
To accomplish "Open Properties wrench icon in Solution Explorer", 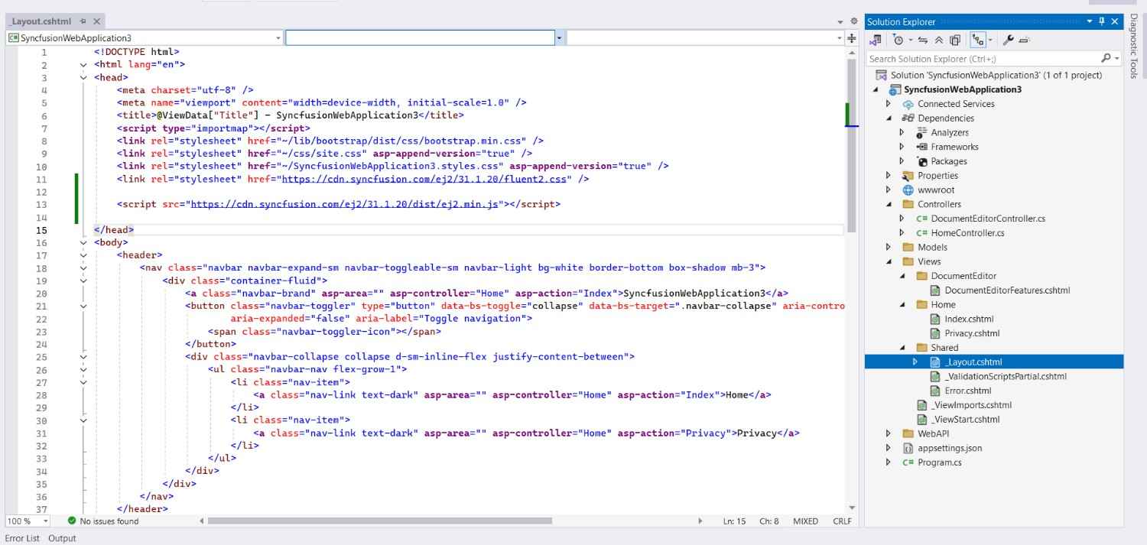I will [1008, 40].
